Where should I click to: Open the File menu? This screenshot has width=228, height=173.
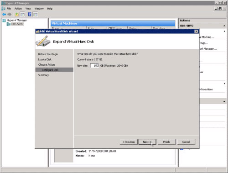point(9,9)
